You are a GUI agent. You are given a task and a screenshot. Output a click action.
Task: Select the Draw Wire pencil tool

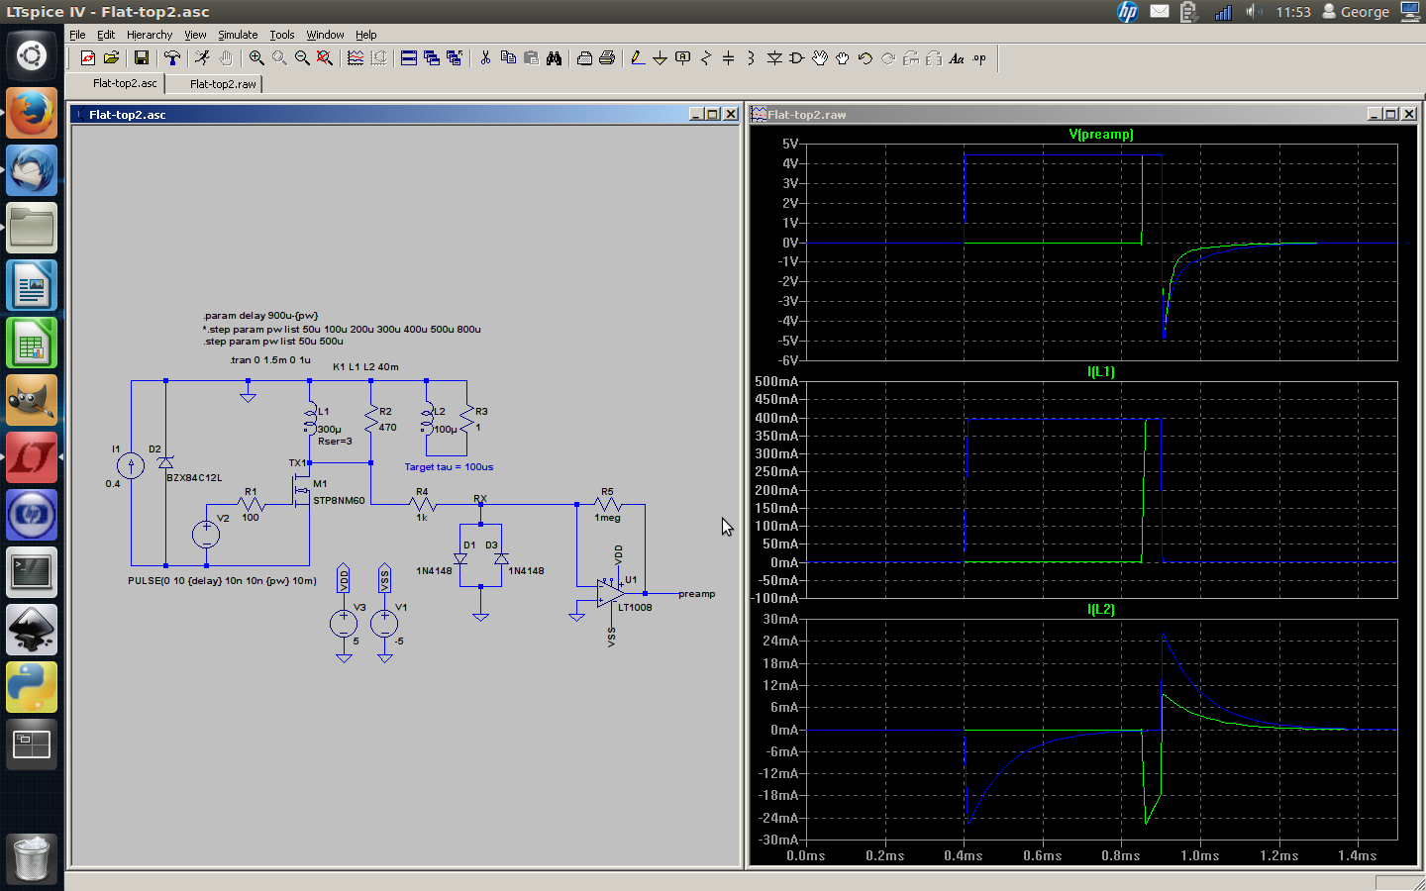pyautogui.click(x=637, y=58)
